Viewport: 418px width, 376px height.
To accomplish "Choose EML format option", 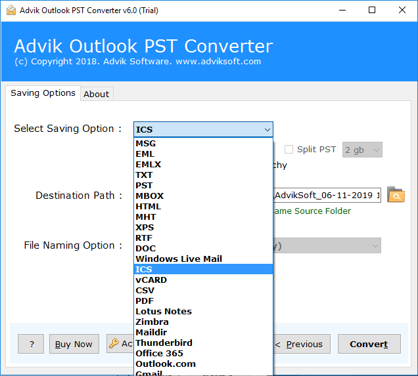I will (x=203, y=154).
